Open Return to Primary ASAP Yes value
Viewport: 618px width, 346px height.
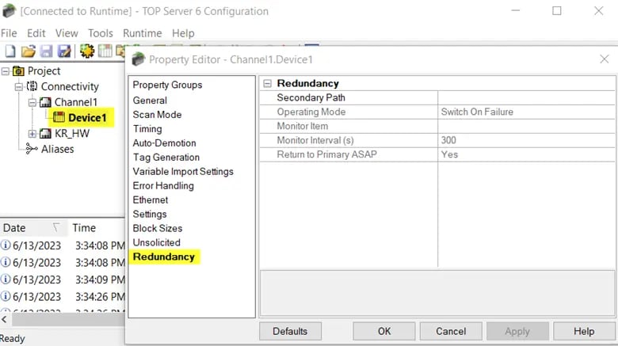[x=526, y=154]
